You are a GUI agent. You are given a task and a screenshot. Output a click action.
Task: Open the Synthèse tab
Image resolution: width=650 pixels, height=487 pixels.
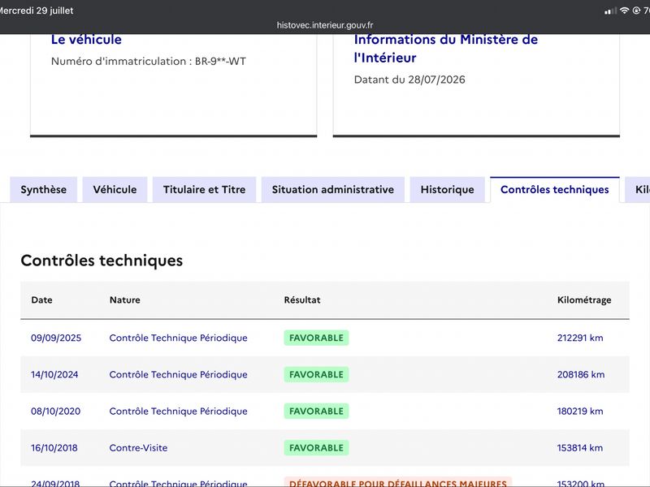coord(44,190)
